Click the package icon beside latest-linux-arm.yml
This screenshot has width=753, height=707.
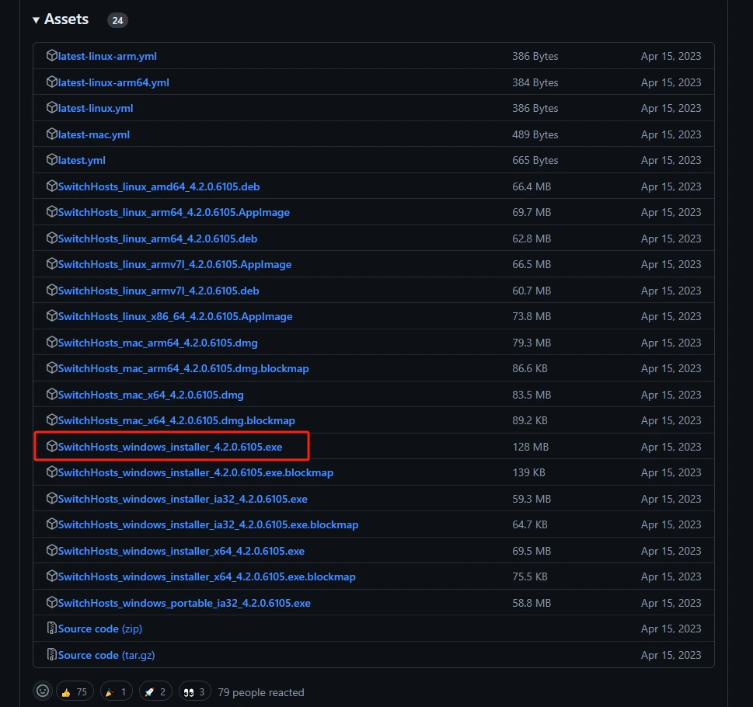(x=52, y=56)
